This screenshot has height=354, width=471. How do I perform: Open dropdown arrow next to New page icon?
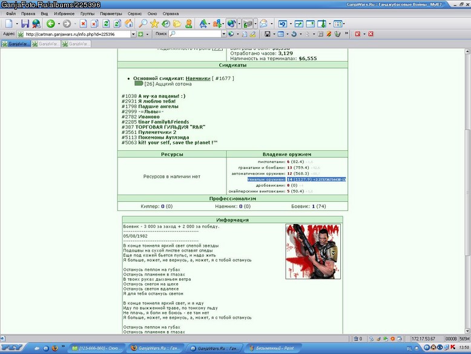tap(17, 24)
